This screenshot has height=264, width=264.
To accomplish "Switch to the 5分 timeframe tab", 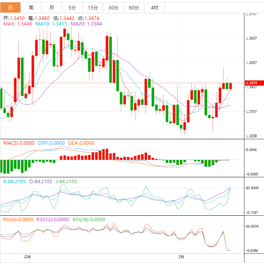I will pos(73,7).
